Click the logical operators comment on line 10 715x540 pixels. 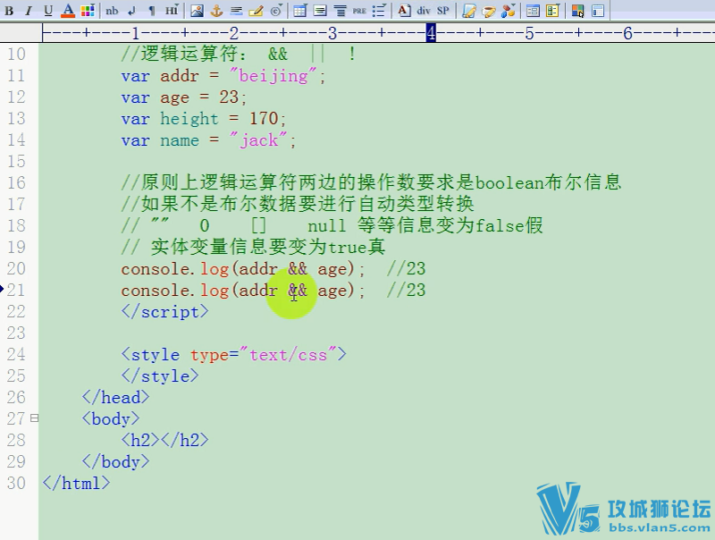(x=239, y=54)
